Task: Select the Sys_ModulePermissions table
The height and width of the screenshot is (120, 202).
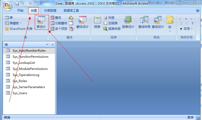Action: [29, 69]
